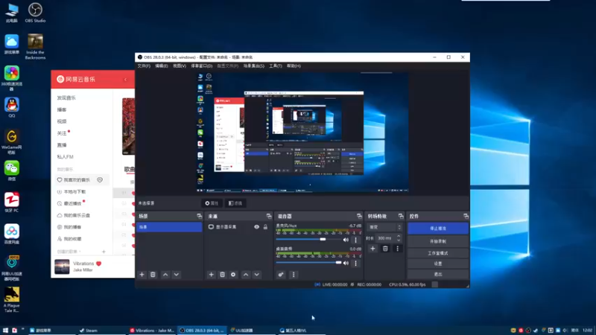596x335 pixels.
Task: Pop out the Sources dock
Action: [x=269, y=216]
